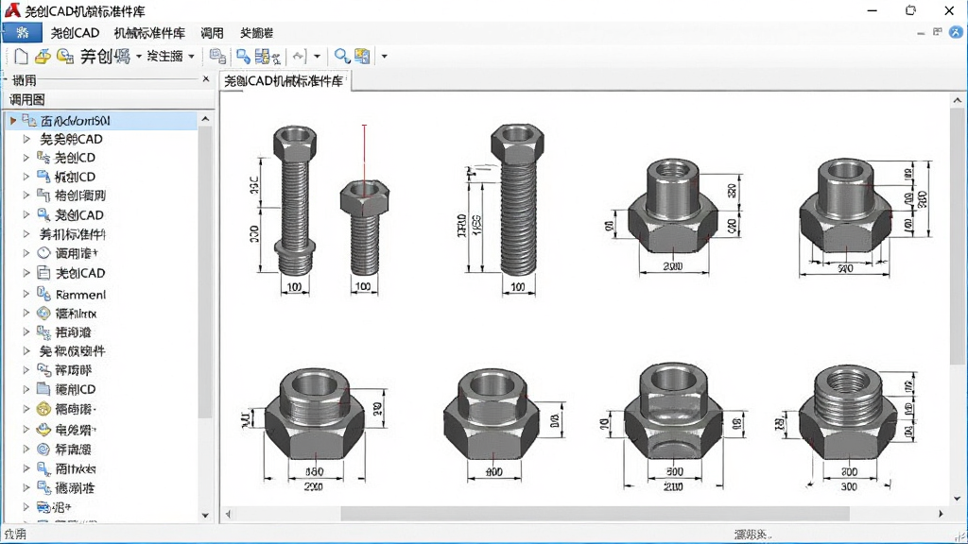
Task: Click the tree panel scroll-up arrow
Action: (x=205, y=118)
